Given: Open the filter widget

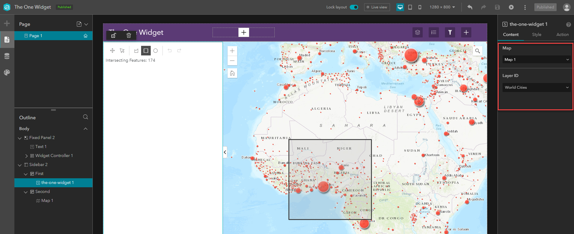Looking at the screenshot, I should click(450, 32).
